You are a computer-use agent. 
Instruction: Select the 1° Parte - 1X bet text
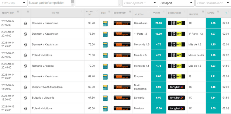pyautogui.click(x=196, y=34)
